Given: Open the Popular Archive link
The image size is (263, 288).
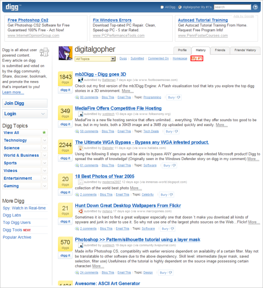Looking at the screenshot, I should 17,237.
